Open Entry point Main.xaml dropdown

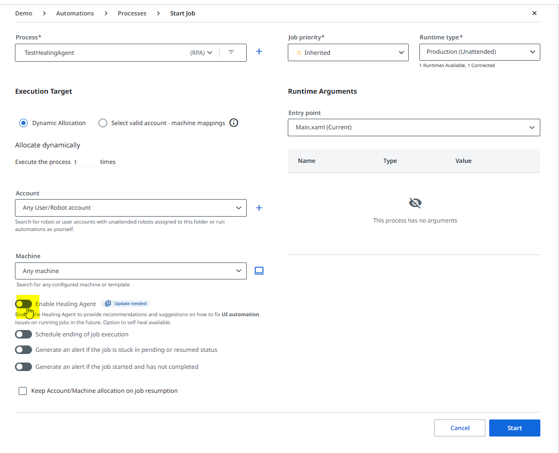(x=414, y=128)
